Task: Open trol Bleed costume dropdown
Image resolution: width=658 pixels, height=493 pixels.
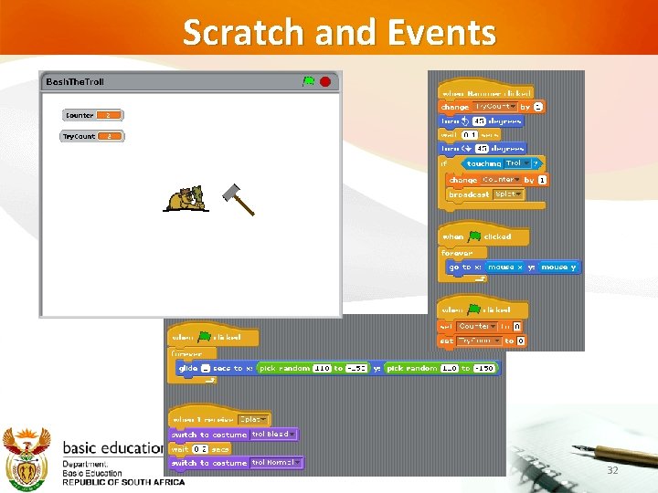Action: tap(273, 435)
